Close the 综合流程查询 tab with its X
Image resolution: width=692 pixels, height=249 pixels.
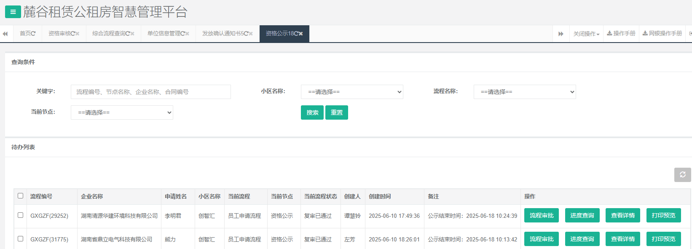pyautogui.click(x=132, y=34)
